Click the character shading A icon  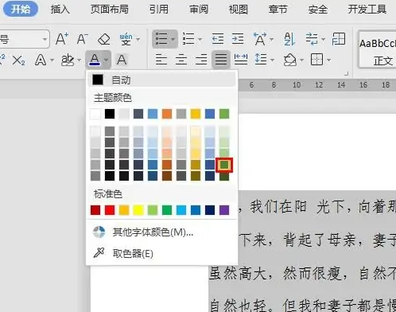coord(122,60)
